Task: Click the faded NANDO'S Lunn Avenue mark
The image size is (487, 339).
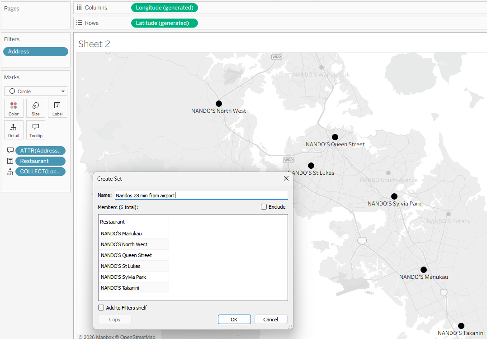Action: coord(388,173)
